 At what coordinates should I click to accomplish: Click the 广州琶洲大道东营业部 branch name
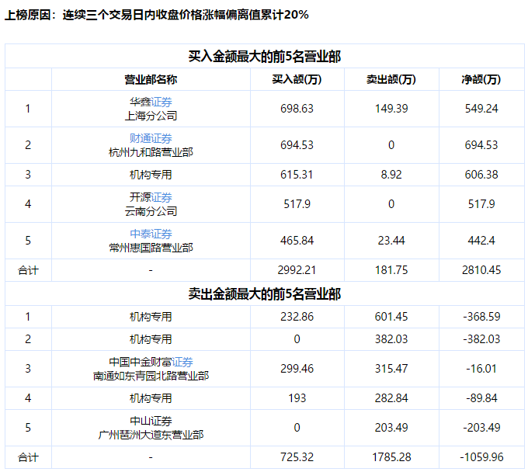click(151, 435)
